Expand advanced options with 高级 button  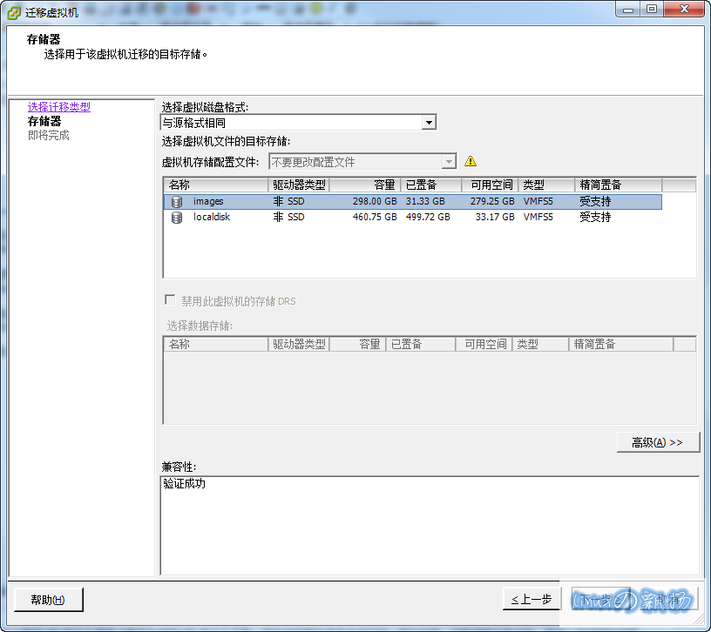pyautogui.click(x=658, y=442)
